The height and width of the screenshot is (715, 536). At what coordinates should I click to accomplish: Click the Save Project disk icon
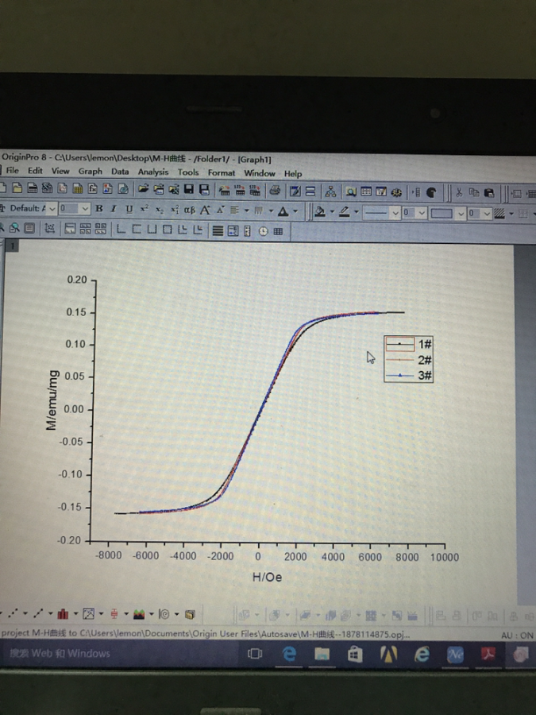tap(189, 190)
